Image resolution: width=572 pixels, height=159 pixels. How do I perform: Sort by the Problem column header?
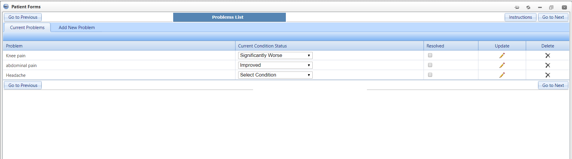pos(14,46)
